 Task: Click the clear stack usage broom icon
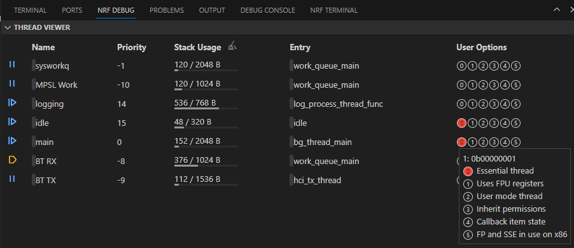pyautogui.click(x=232, y=46)
